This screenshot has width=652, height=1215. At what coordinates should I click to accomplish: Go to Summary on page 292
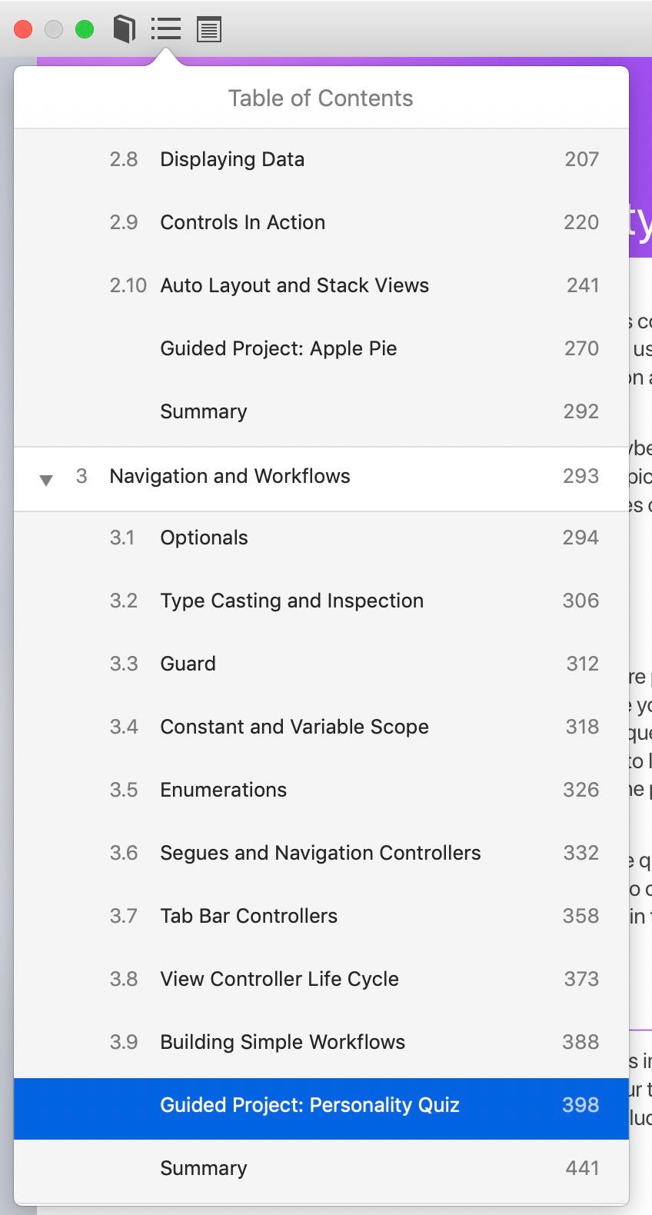coord(321,411)
